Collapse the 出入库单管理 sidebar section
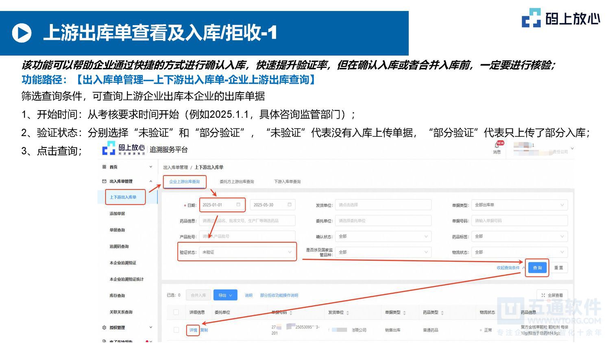 (151, 180)
